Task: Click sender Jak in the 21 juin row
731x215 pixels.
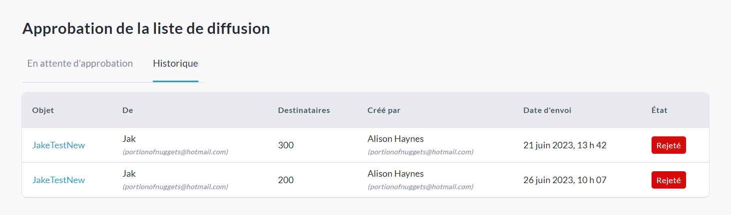Action: (129, 139)
